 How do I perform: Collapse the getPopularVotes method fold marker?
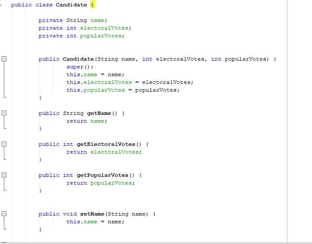4,175
